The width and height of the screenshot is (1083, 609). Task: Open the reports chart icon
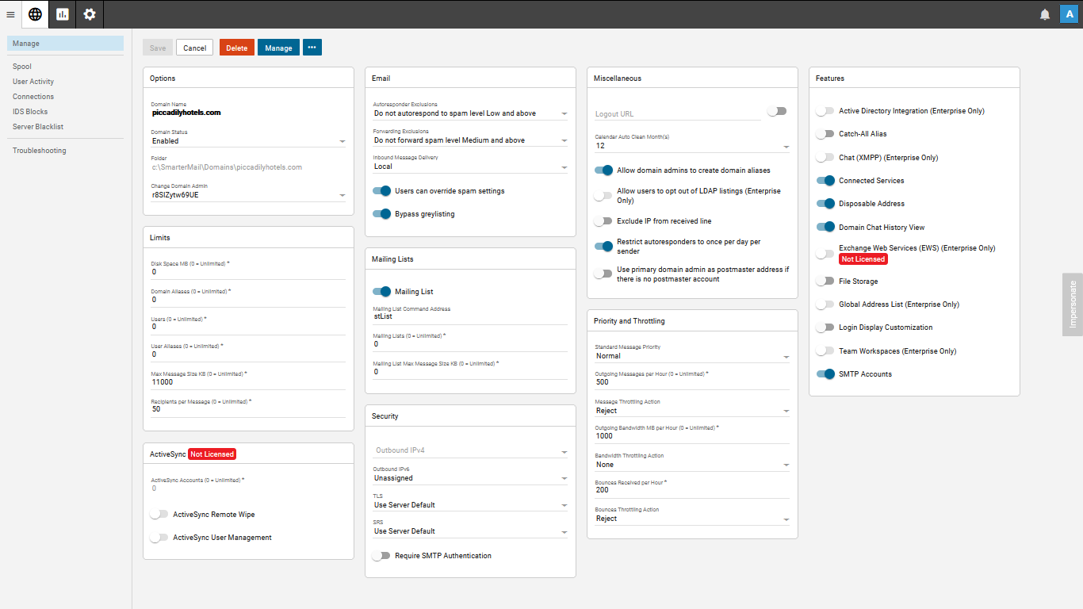click(x=63, y=14)
